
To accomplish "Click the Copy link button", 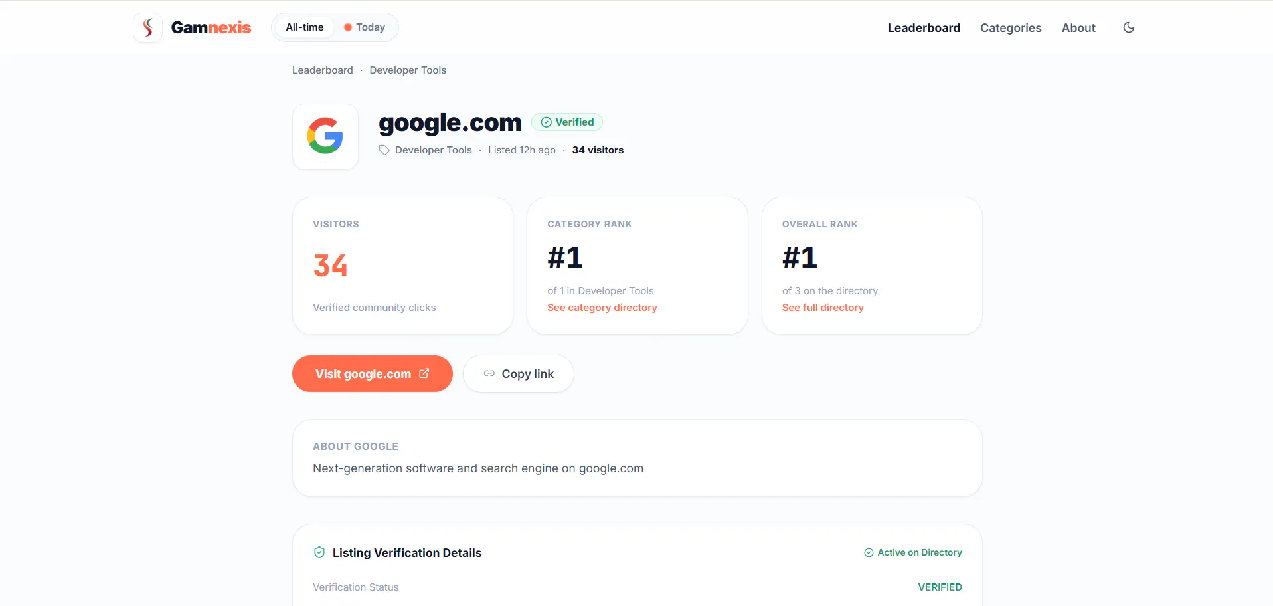I will (x=519, y=373).
